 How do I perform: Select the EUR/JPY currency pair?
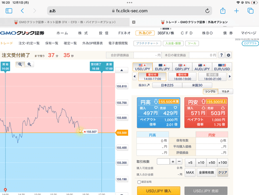pos(162,67)
